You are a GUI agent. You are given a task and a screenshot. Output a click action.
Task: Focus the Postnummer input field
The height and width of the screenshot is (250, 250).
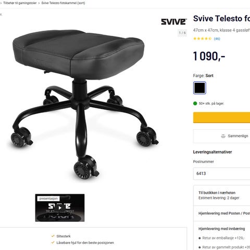click(x=221, y=173)
